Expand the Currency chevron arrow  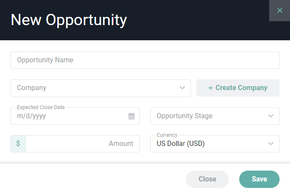click(x=271, y=144)
